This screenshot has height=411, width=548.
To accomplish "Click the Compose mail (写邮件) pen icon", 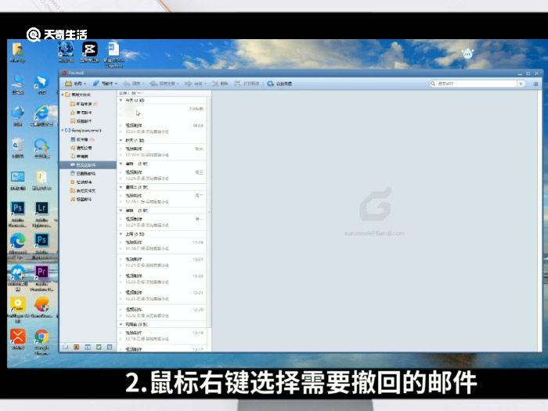I will [x=96, y=83].
